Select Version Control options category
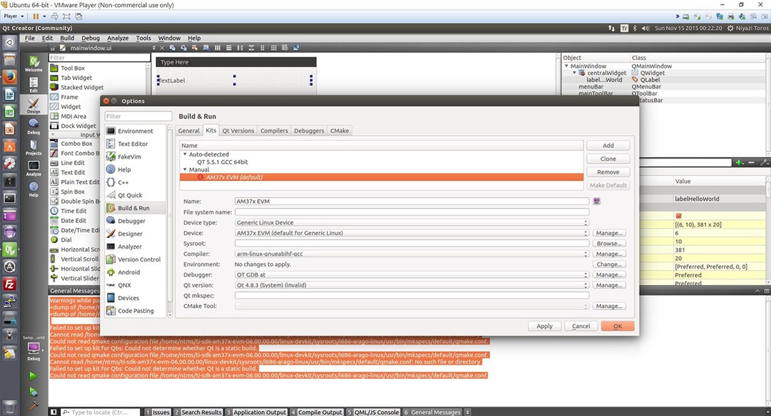The width and height of the screenshot is (771, 416). pyautogui.click(x=135, y=259)
